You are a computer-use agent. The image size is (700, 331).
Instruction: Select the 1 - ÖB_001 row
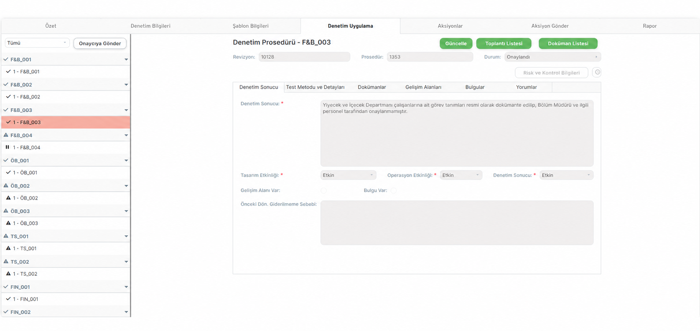66,172
